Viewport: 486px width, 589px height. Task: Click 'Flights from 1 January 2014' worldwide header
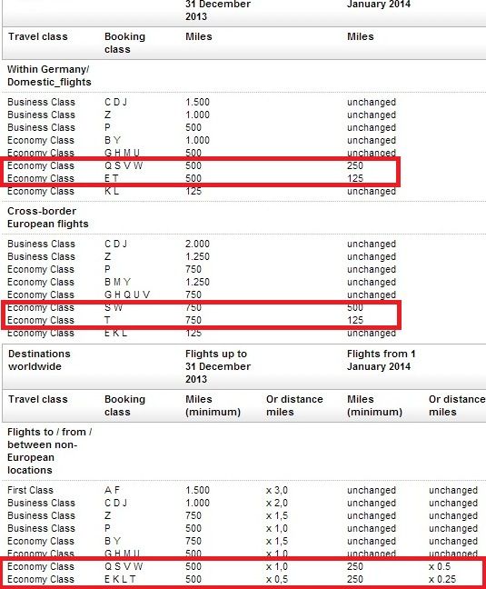(381, 360)
